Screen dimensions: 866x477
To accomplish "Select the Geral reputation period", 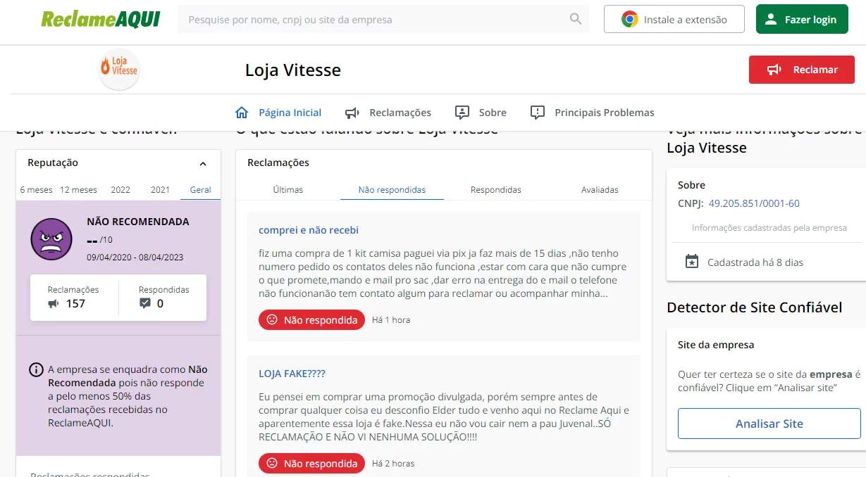I will [x=201, y=189].
